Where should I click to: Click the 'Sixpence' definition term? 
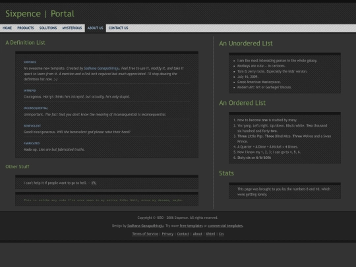pyautogui.click(x=30, y=62)
